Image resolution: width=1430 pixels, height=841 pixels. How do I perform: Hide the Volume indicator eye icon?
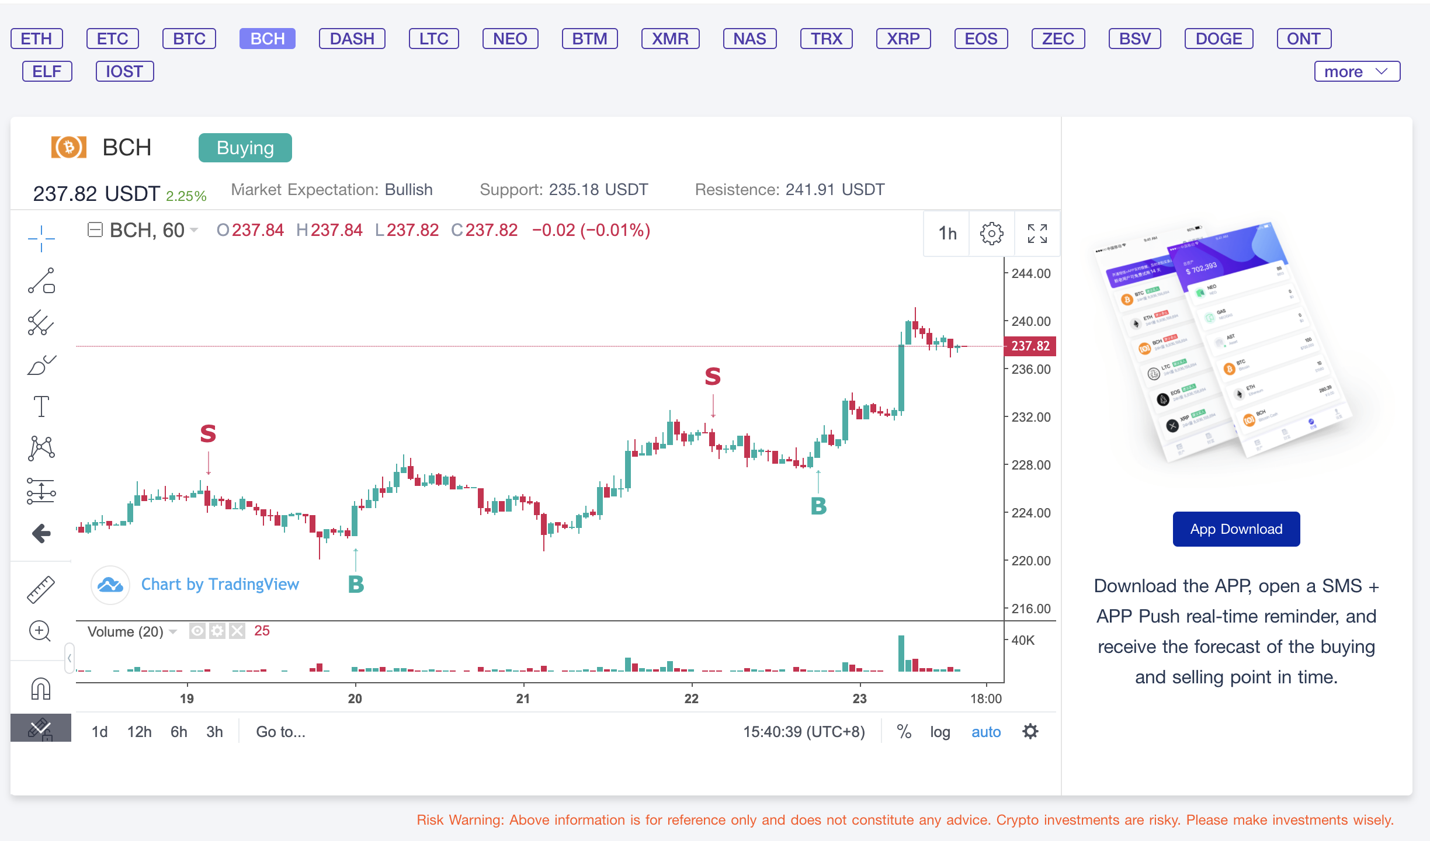click(x=197, y=631)
